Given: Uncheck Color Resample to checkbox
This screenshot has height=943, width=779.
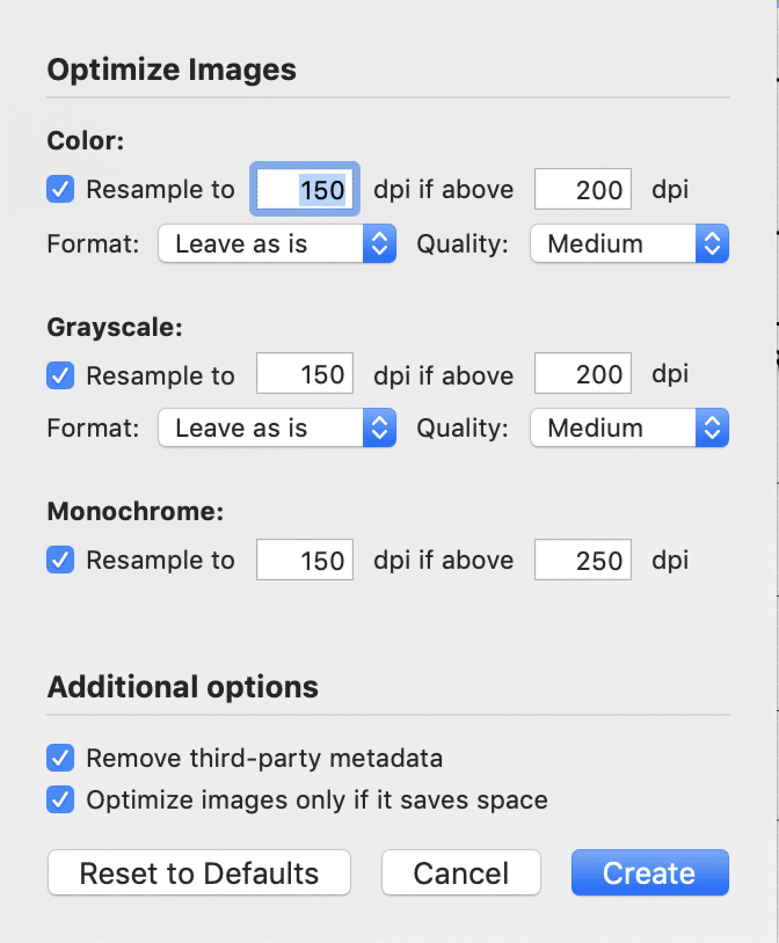Looking at the screenshot, I should (x=60, y=189).
